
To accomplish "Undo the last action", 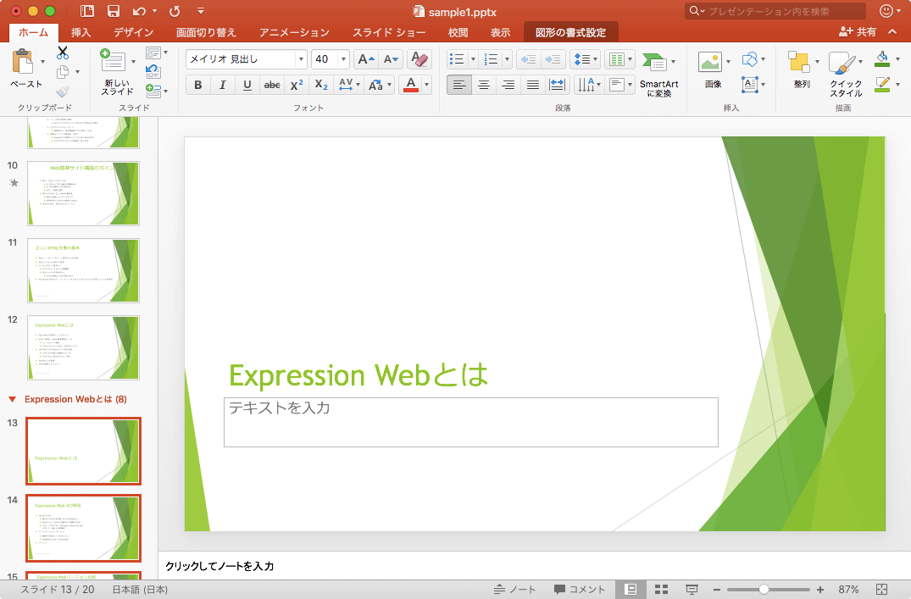I will click(139, 11).
